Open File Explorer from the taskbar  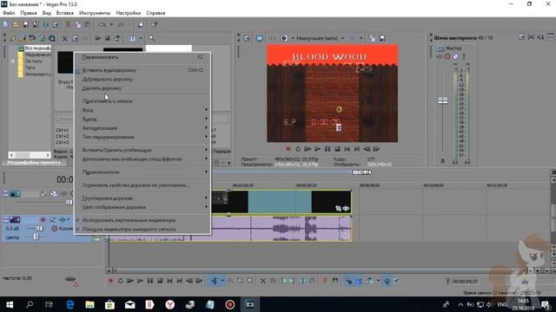tap(89, 304)
